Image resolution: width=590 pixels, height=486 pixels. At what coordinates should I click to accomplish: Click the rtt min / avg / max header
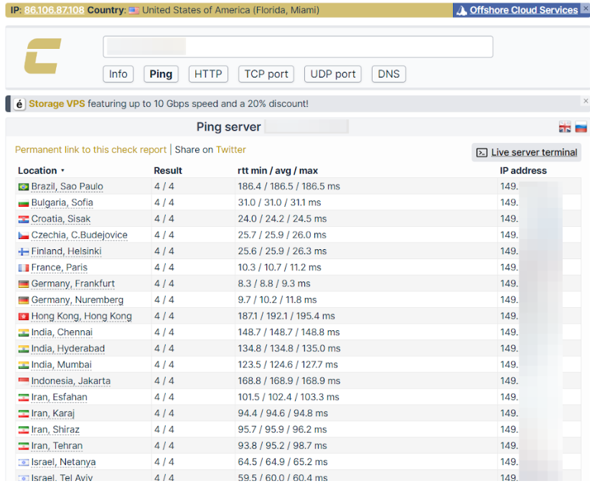pyautogui.click(x=278, y=171)
